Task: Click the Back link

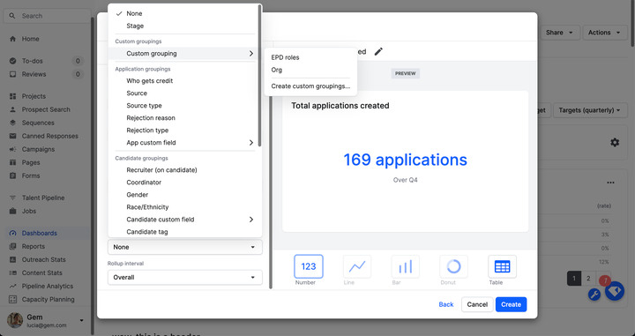Action: pyautogui.click(x=446, y=304)
